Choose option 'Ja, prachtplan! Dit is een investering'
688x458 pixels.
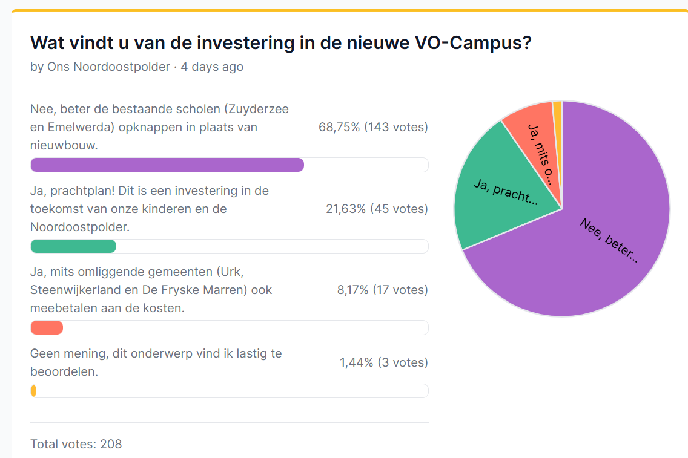point(150,209)
